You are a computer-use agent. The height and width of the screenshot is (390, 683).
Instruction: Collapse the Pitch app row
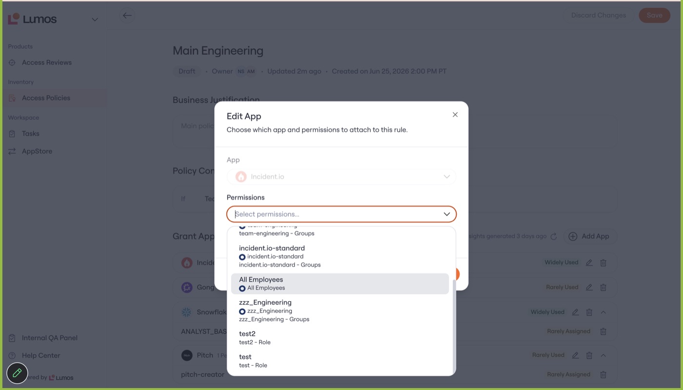(603, 355)
